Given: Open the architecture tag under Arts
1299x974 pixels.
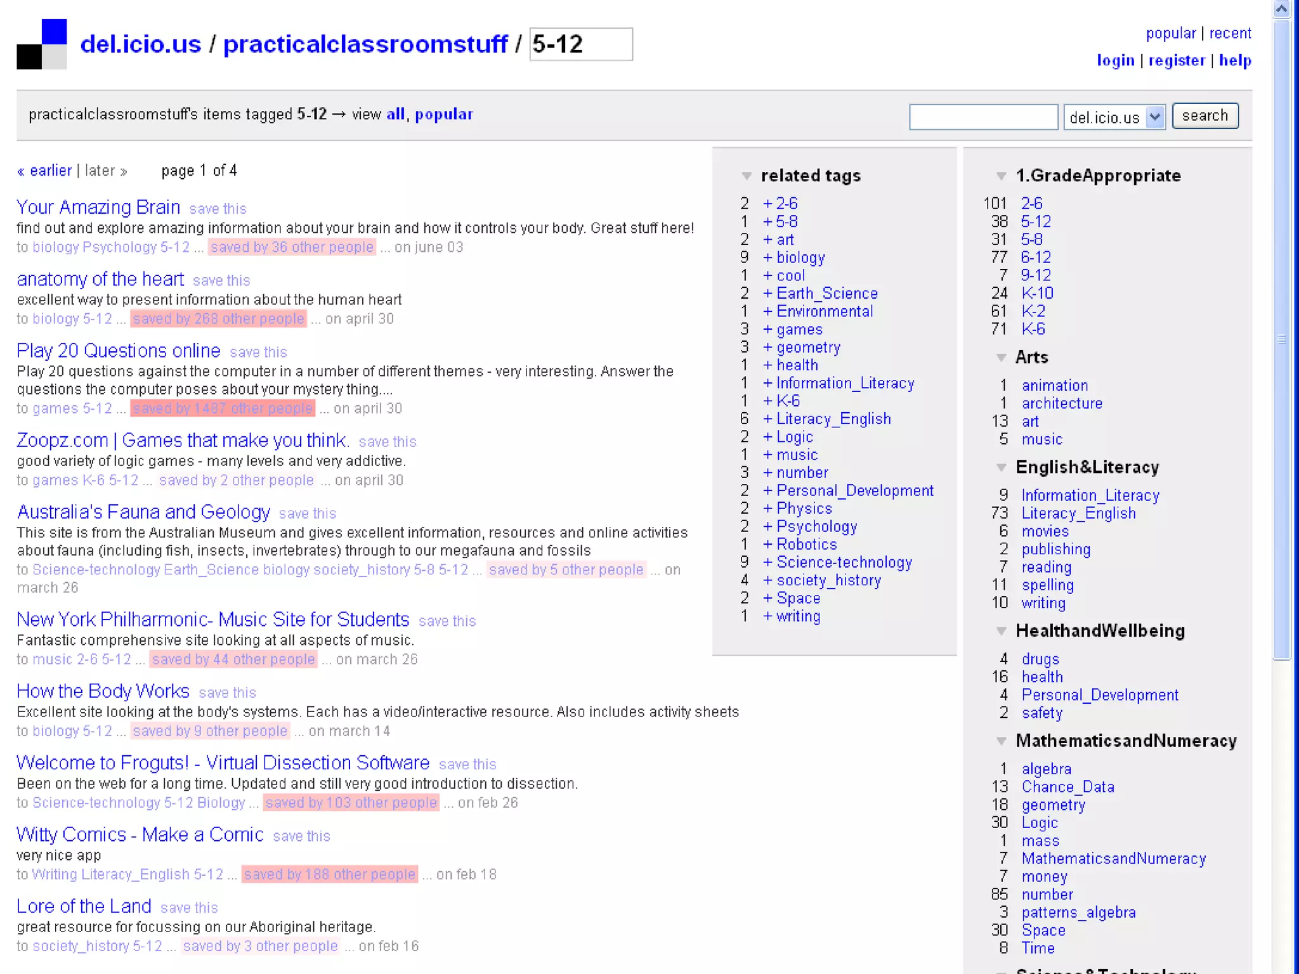Looking at the screenshot, I should 1062,403.
